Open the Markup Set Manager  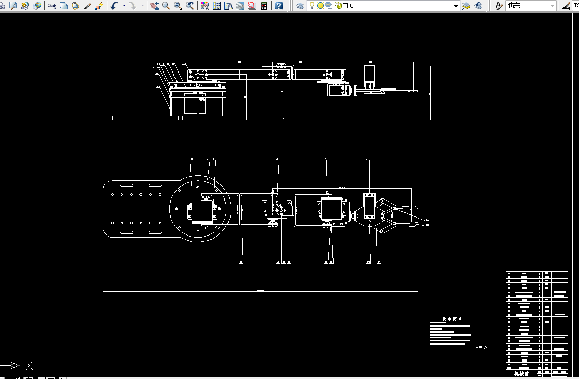pyautogui.click(x=252, y=6)
